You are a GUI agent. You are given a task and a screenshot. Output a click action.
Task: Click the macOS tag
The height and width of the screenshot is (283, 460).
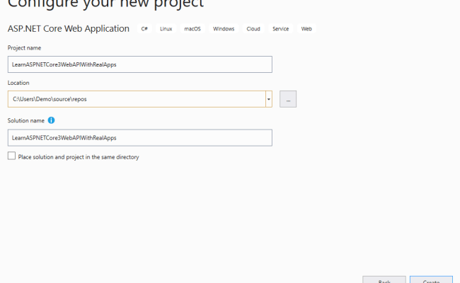coord(192,29)
